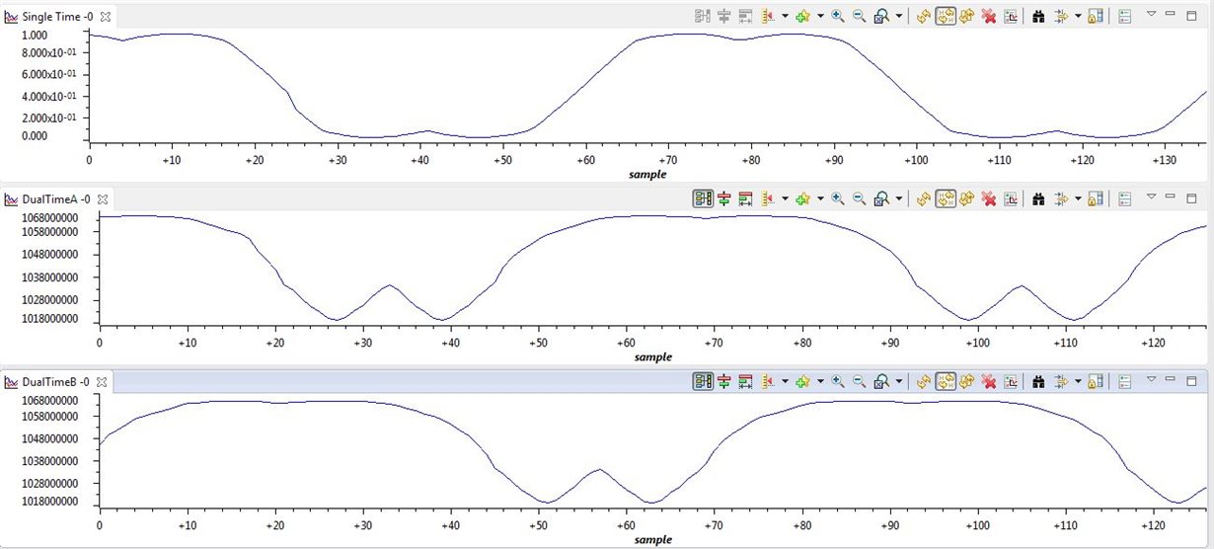Open the green star dropdown arrow in DualTimeB toolbar
Screen dimensions: 1214x549
pyautogui.click(x=820, y=380)
